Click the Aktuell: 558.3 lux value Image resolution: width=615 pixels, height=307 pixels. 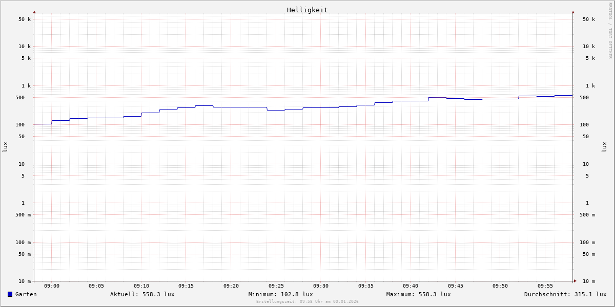(142, 294)
